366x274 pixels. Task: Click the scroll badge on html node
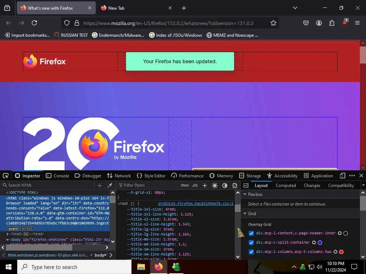(x=27, y=228)
